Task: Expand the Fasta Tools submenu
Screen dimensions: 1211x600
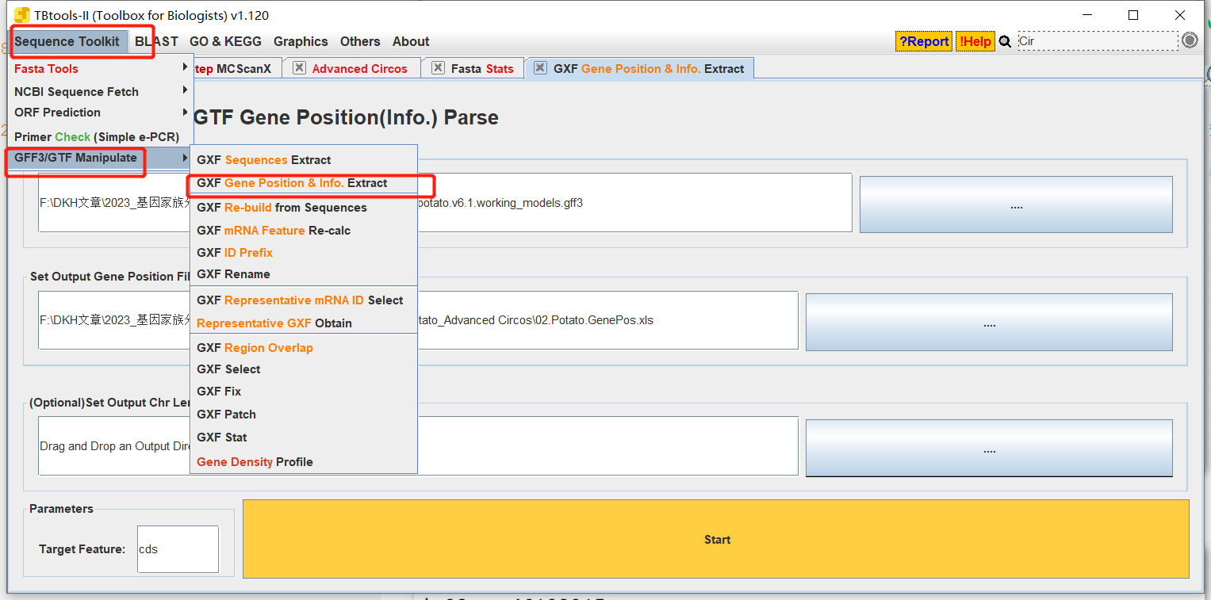Action: coord(99,69)
